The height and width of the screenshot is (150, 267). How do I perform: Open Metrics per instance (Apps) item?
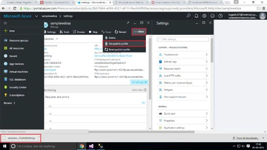183,83
